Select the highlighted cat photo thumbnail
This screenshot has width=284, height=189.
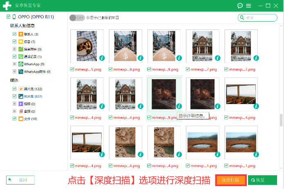click(164, 94)
